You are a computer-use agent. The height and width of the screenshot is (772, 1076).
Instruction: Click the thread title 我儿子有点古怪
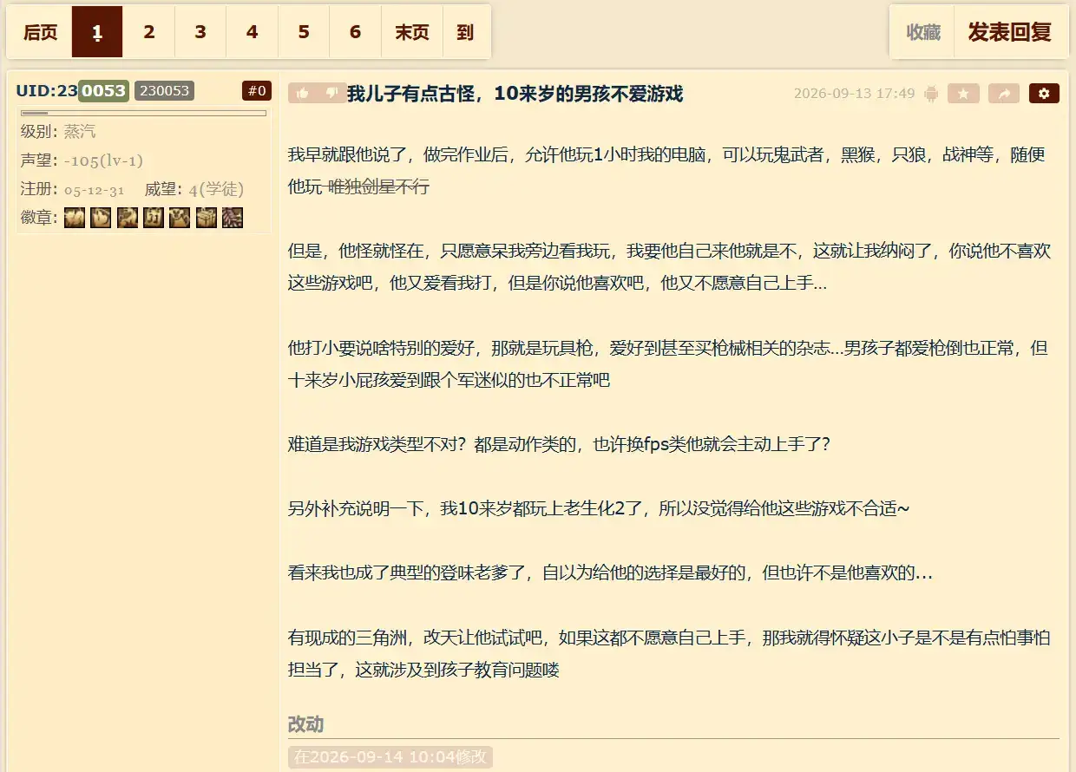tap(515, 95)
